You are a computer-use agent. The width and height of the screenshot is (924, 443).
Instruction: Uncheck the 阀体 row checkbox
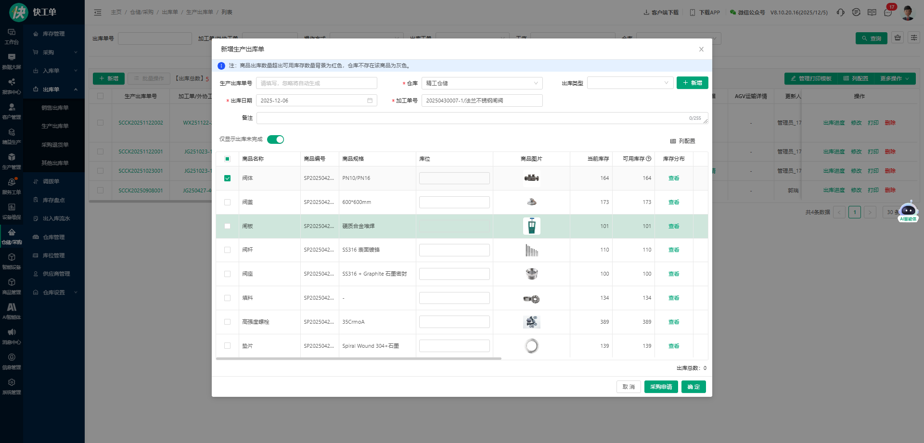[x=228, y=178]
